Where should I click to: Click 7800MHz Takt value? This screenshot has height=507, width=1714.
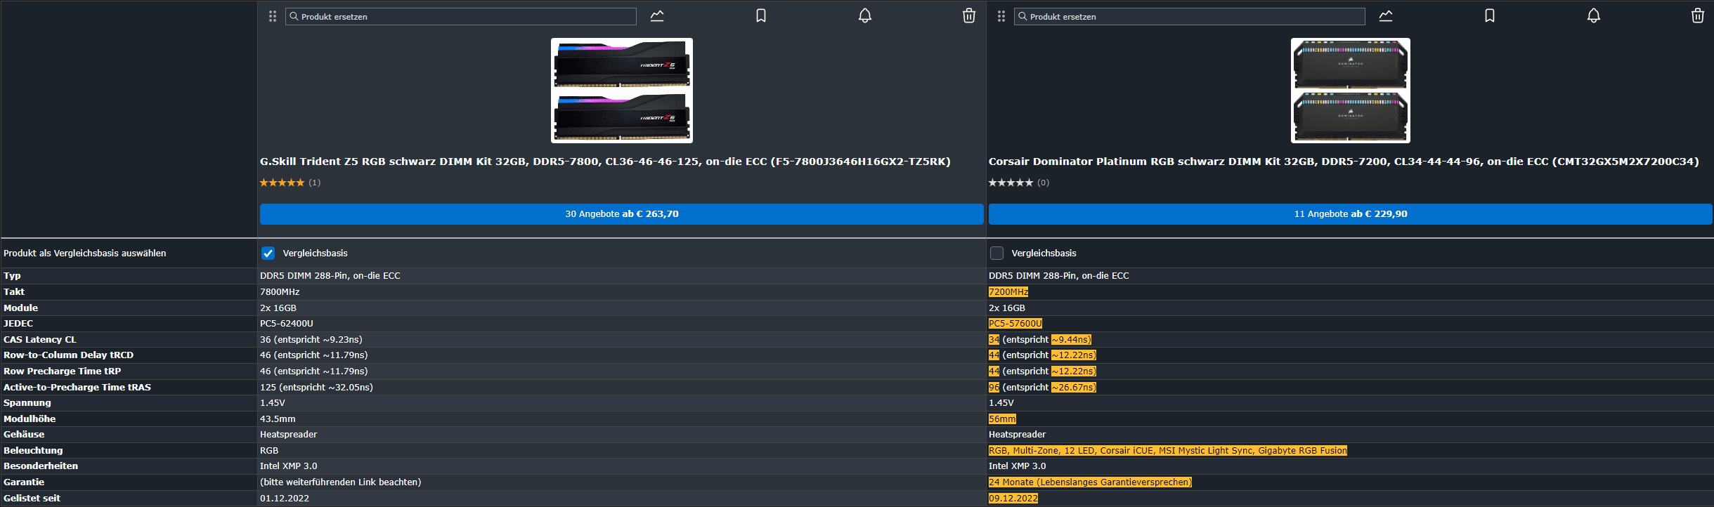[280, 292]
